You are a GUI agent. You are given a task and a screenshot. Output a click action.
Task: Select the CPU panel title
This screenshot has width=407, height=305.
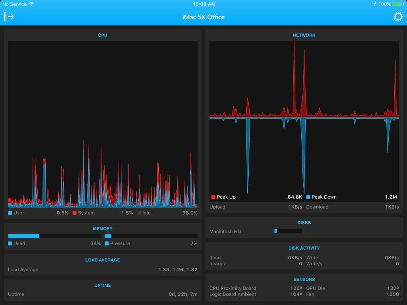click(102, 35)
